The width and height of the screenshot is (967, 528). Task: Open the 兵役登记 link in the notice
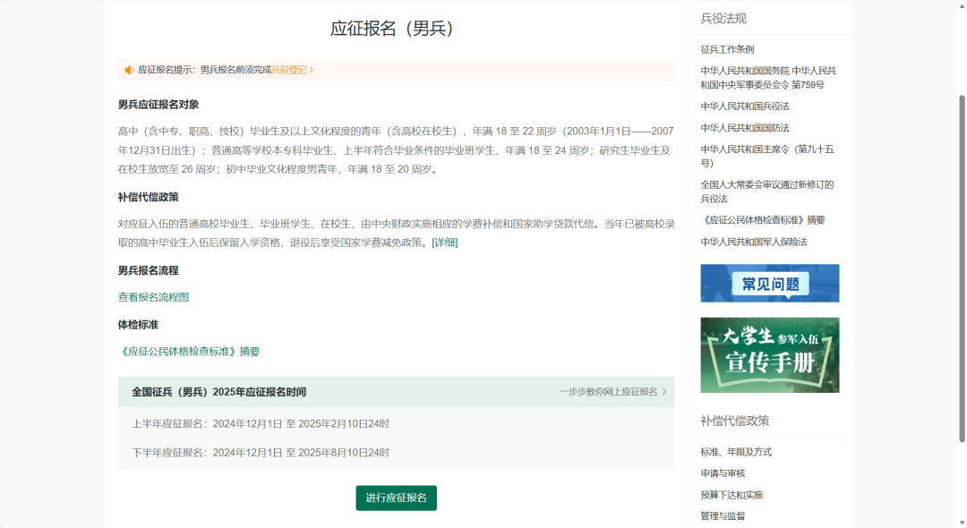[x=289, y=70]
